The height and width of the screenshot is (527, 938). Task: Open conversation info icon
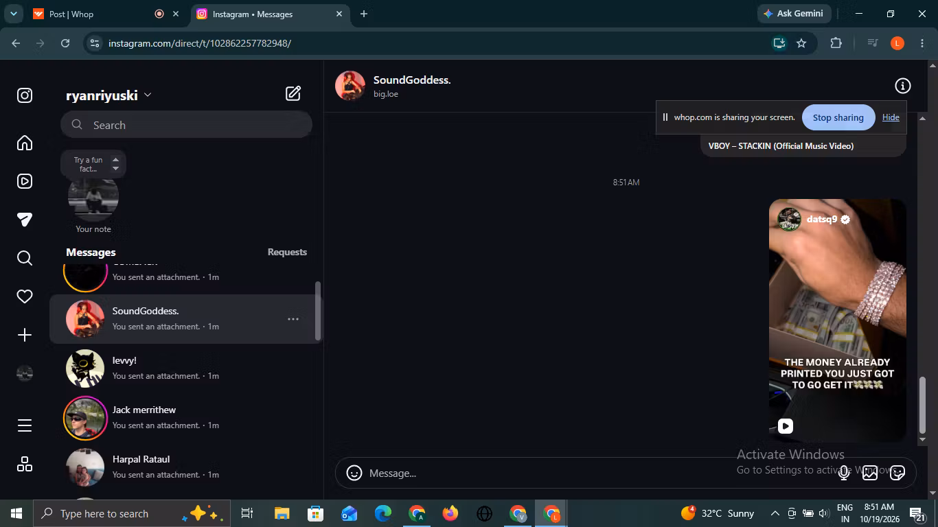pyautogui.click(x=902, y=86)
